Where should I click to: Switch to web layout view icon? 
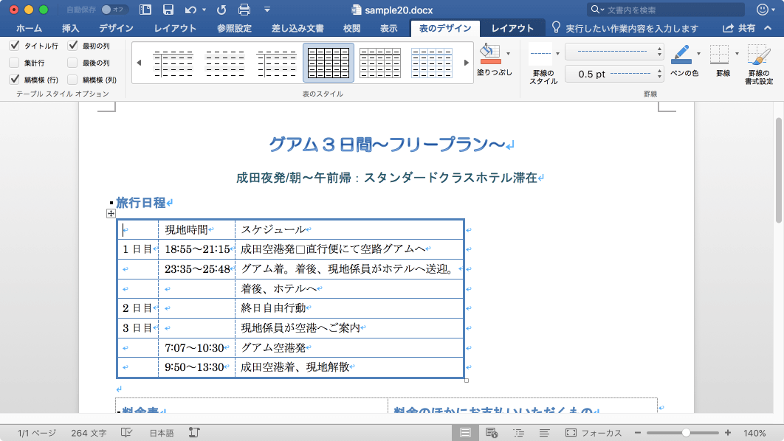(492, 432)
